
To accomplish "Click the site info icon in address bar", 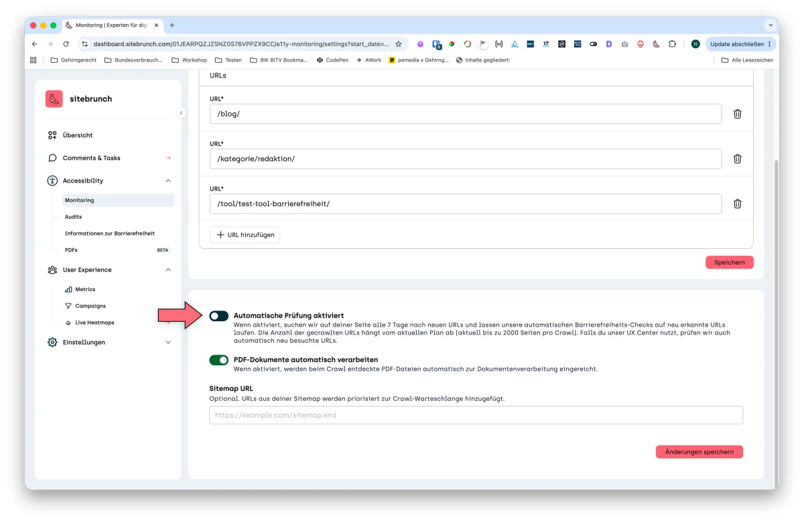I will [84, 44].
